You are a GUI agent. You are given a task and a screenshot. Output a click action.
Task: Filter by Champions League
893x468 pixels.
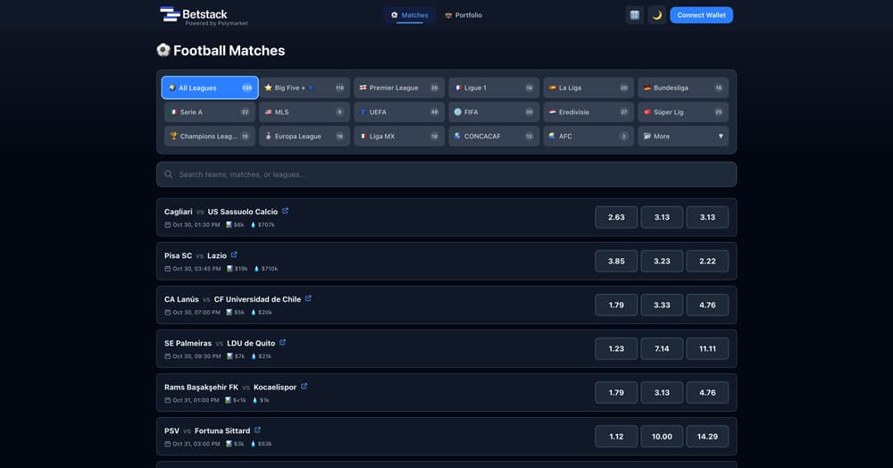click(210, 136)
